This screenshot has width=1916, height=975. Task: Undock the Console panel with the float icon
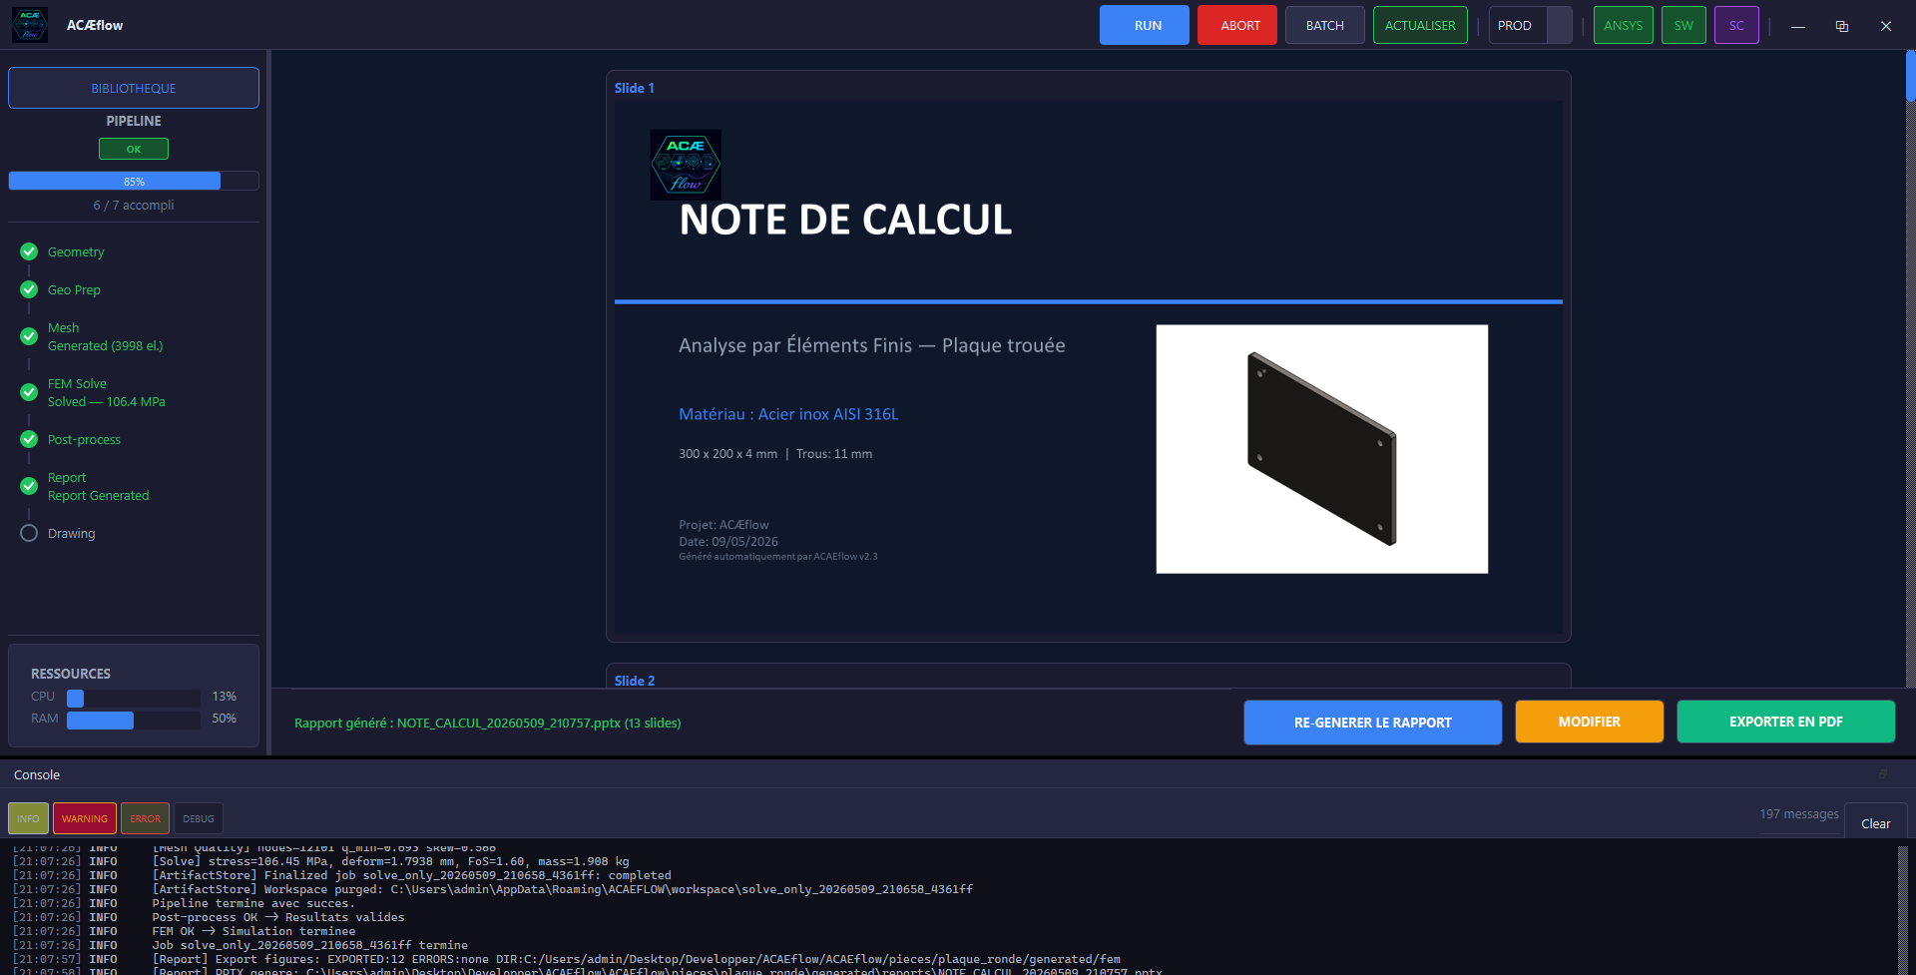click(1883, 774)
